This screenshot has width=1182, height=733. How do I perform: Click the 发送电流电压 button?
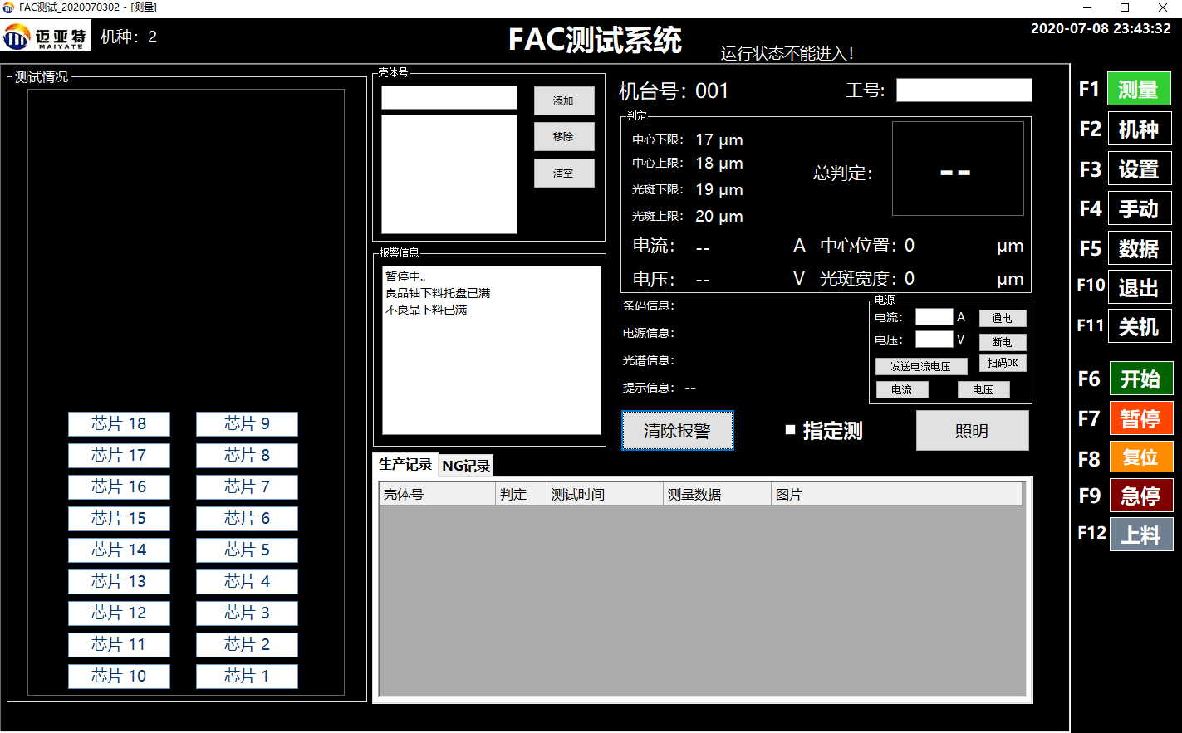click(920, 366)
